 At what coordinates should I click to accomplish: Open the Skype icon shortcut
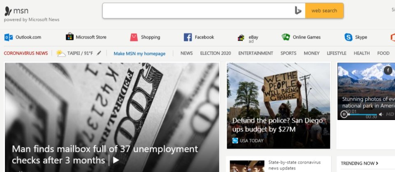[349, 37]
